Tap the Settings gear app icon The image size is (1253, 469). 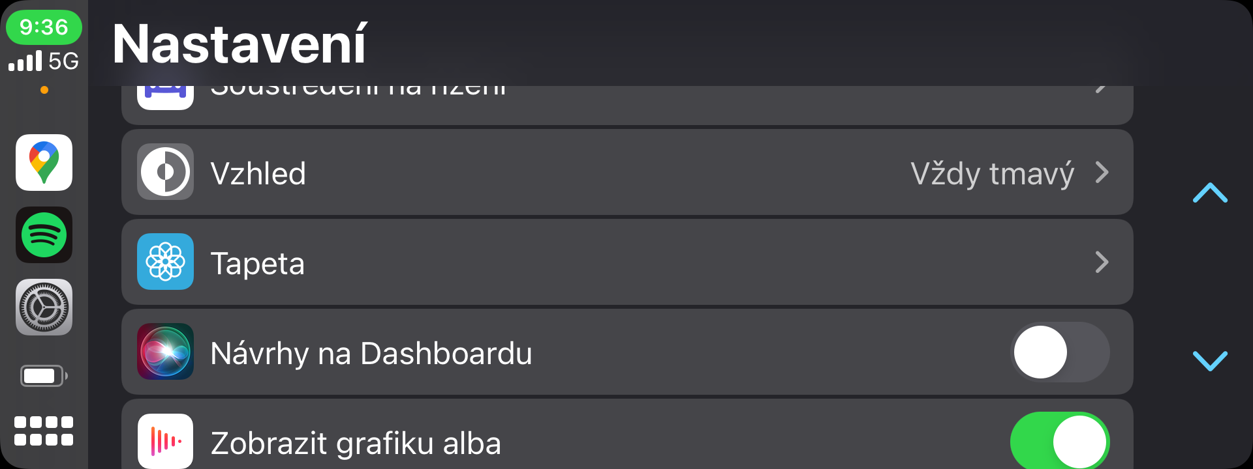point(44,307)
